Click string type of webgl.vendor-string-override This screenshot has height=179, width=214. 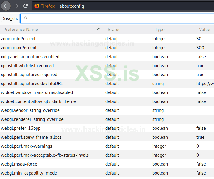(x=158, y=111)
